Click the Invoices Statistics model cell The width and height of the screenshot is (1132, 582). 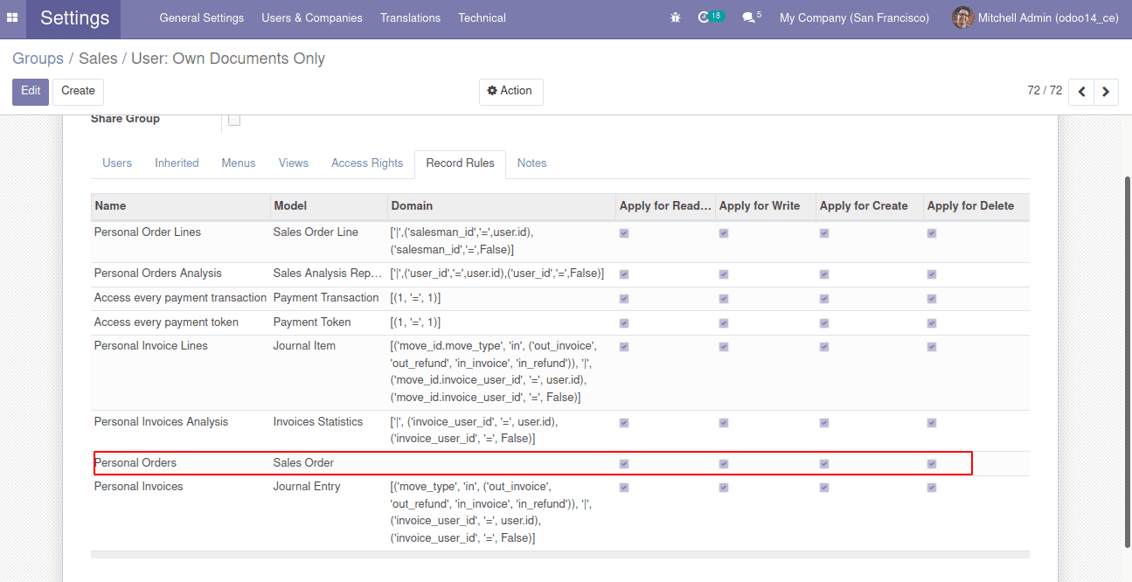(x=317, y=422)
